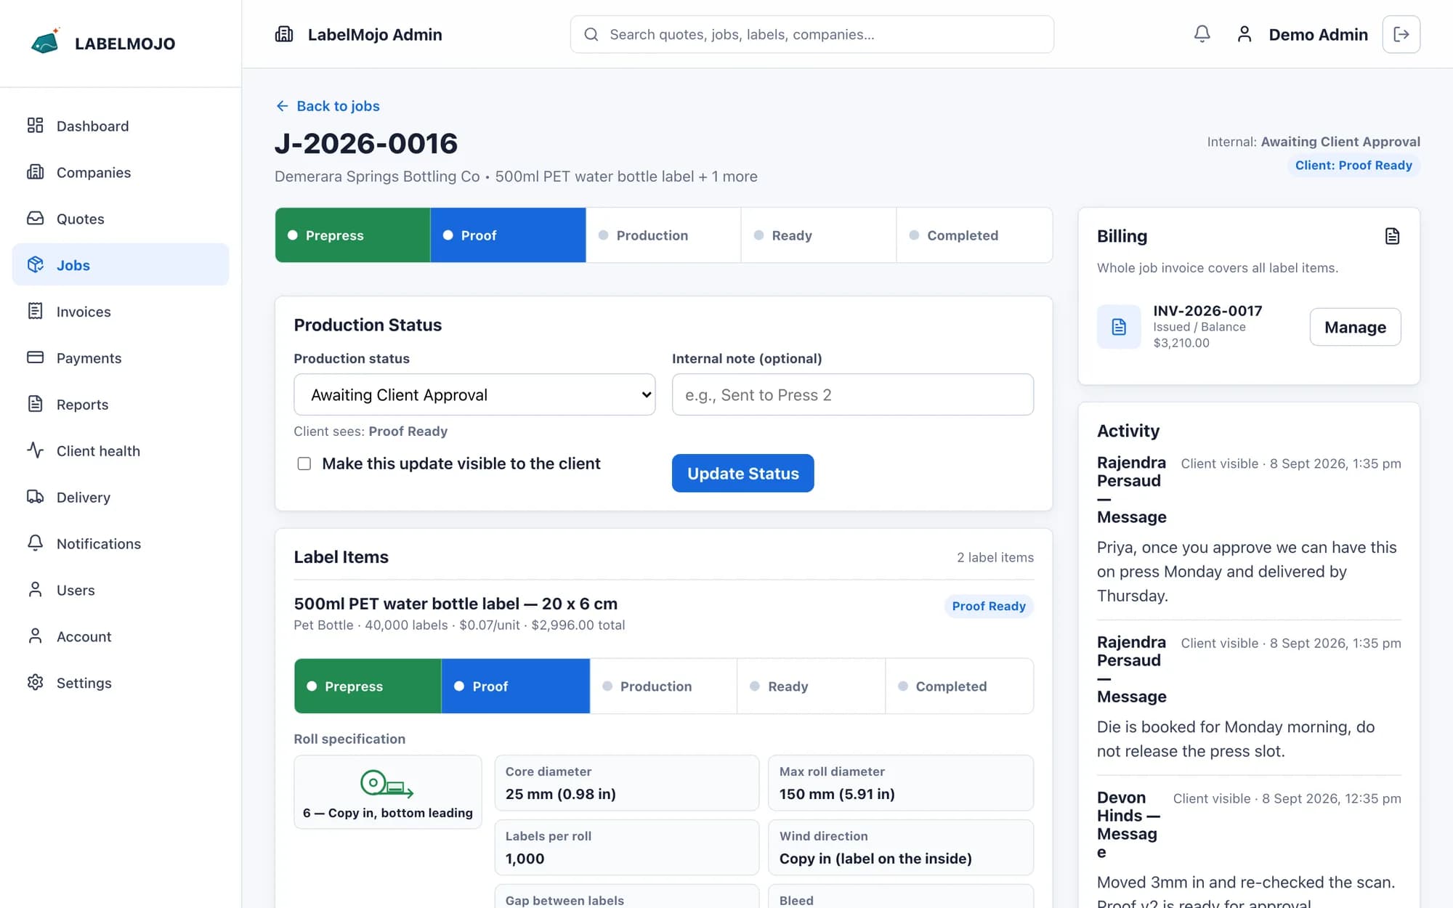The image size is (1453, 908).
Task: Open Settings from the sidebar
Action: [121, 683]
